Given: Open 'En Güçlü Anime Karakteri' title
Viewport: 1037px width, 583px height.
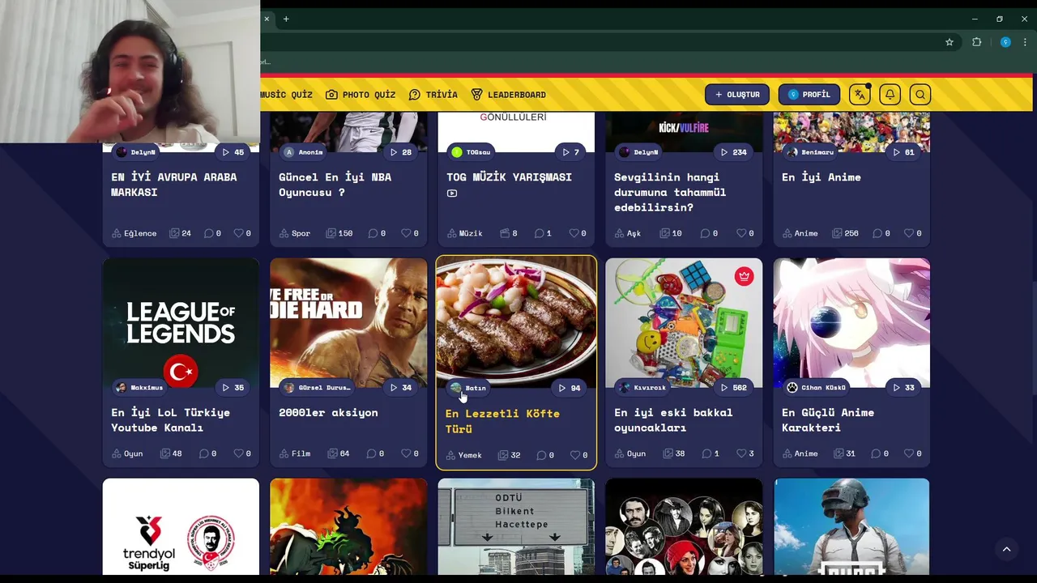Looking at the screenshot, I should click(x=828, y=419).
